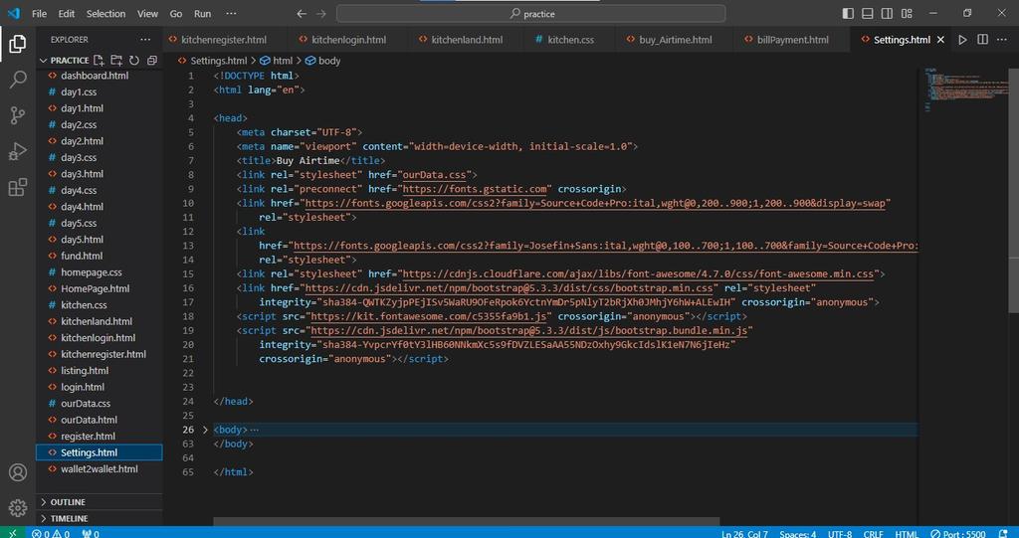The width and height of the screenshot is (1019, 538).
Task: Open the Accounts menu
Action: (x=18, y=472)
